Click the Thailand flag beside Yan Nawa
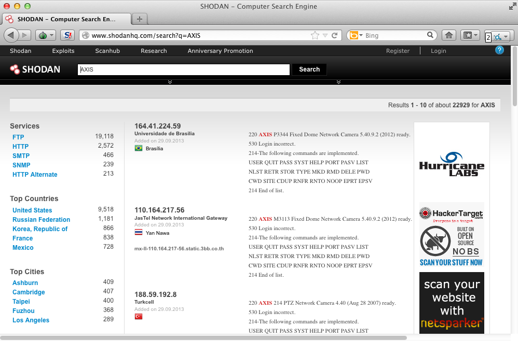The image size is (518, 341). pyautogui.click(x=139, y=233)
